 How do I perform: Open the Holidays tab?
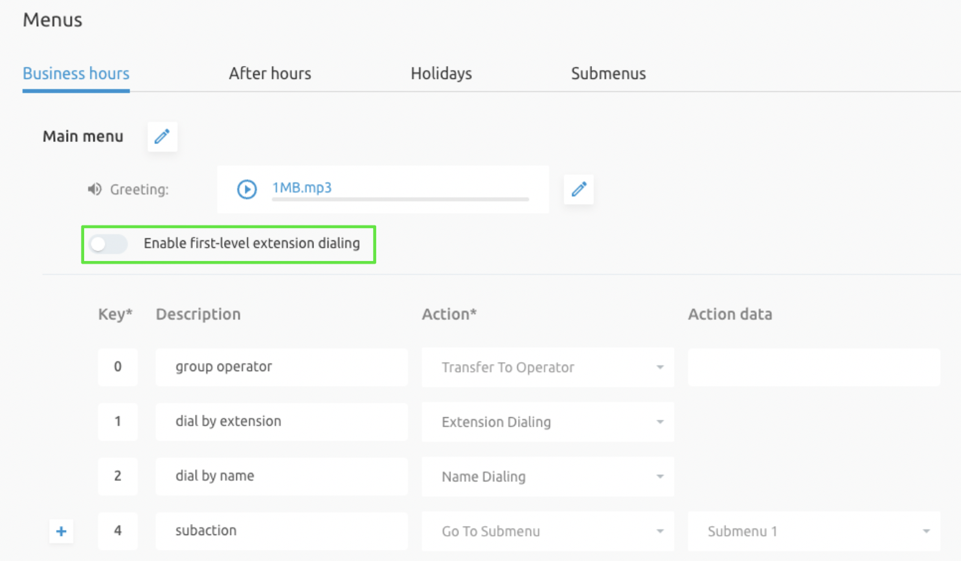[x=441, y=74]
